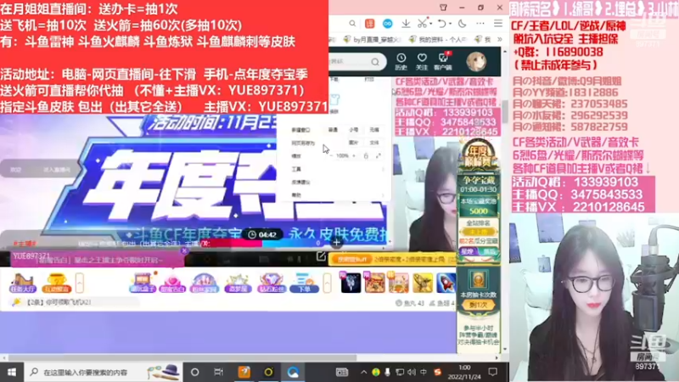
Task: Open the 造梦屋 icon
Action: click(x=238, y=283)
